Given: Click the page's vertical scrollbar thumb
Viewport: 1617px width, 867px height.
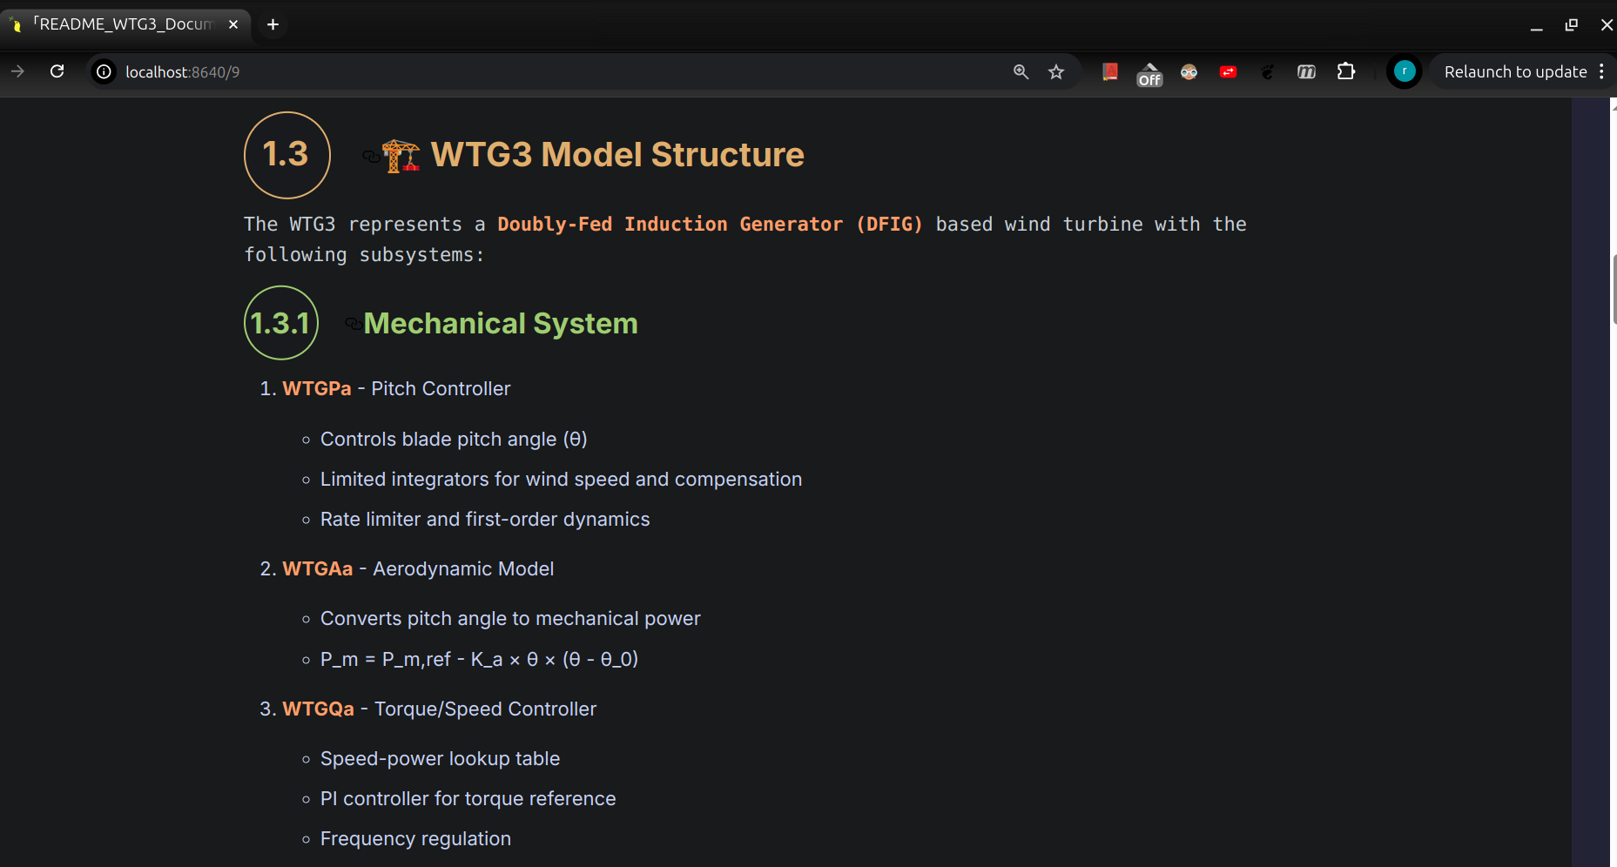Looking at the screenshot, I should point(1614,290).
